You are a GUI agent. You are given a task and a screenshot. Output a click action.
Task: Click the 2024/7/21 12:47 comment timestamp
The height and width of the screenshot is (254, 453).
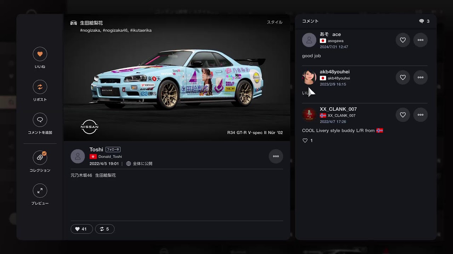click(334, 47)
